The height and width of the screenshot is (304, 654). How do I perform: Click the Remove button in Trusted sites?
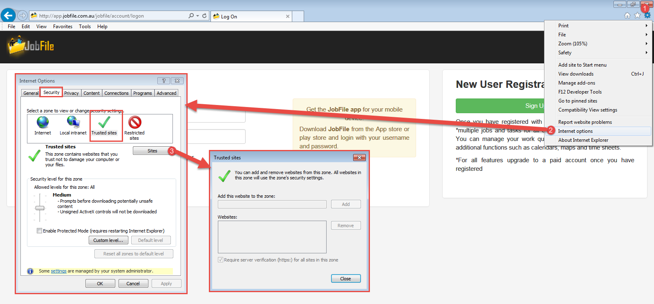click(346, 226)
